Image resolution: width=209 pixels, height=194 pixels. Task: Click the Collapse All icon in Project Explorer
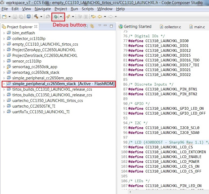tap(86, 26)
